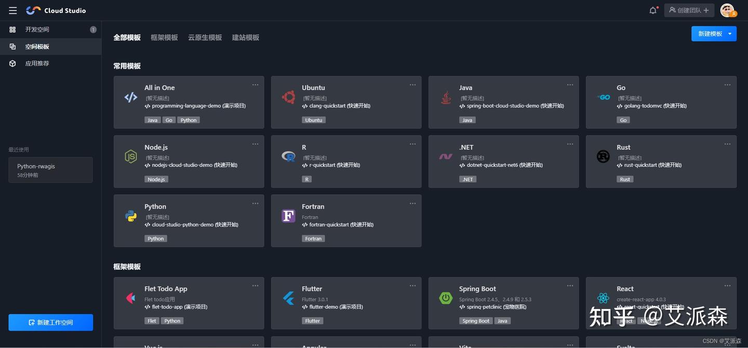
Task: Switch to the 云原生模板 tab
Action: pos(205,37)
